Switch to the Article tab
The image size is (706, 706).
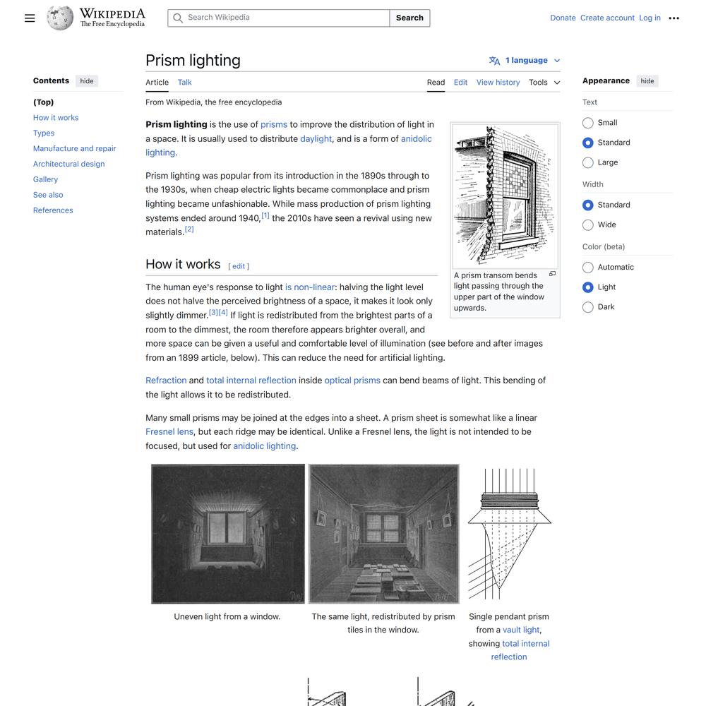point(157,83)
